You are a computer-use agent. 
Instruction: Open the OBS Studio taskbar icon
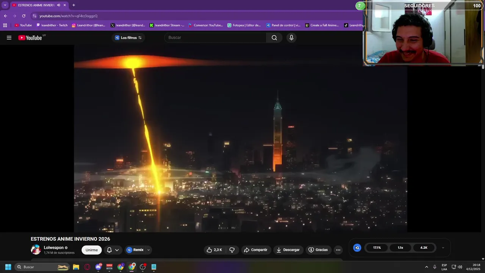(143, 267)
